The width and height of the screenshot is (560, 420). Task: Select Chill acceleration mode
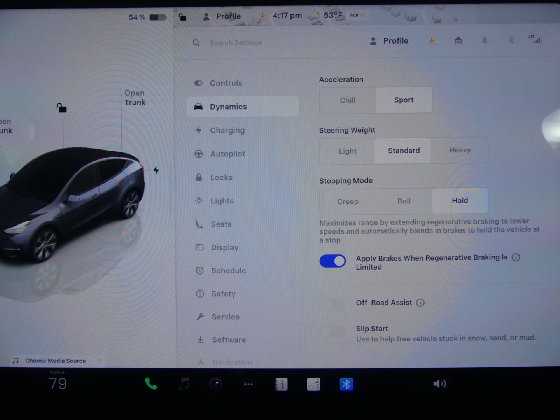[x=347, y=100]
